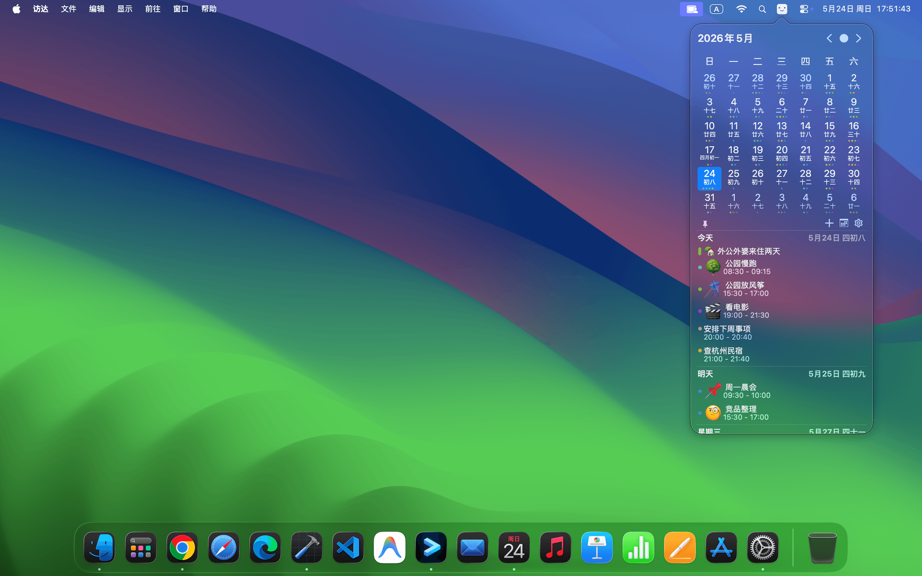Open Xcode hammer icon in Dock
The width and height of the screenshot is (922, 576).
click(x=307, y=548)
